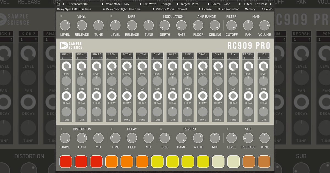Trigger the first orange pad for LTOM
Screen dimensions: 330x173
pyautogui.click(x=111, y=161)
